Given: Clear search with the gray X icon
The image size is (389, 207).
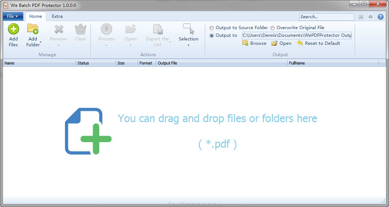Looking at the screenshot, I should (361, 17).
